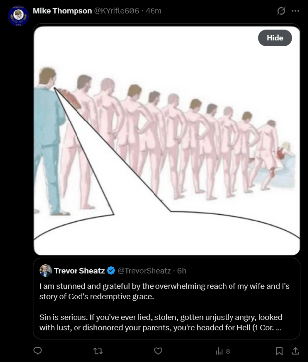Click the Mike Thompson display name
This screenshot has width=308, height=362.
point(62,11)
